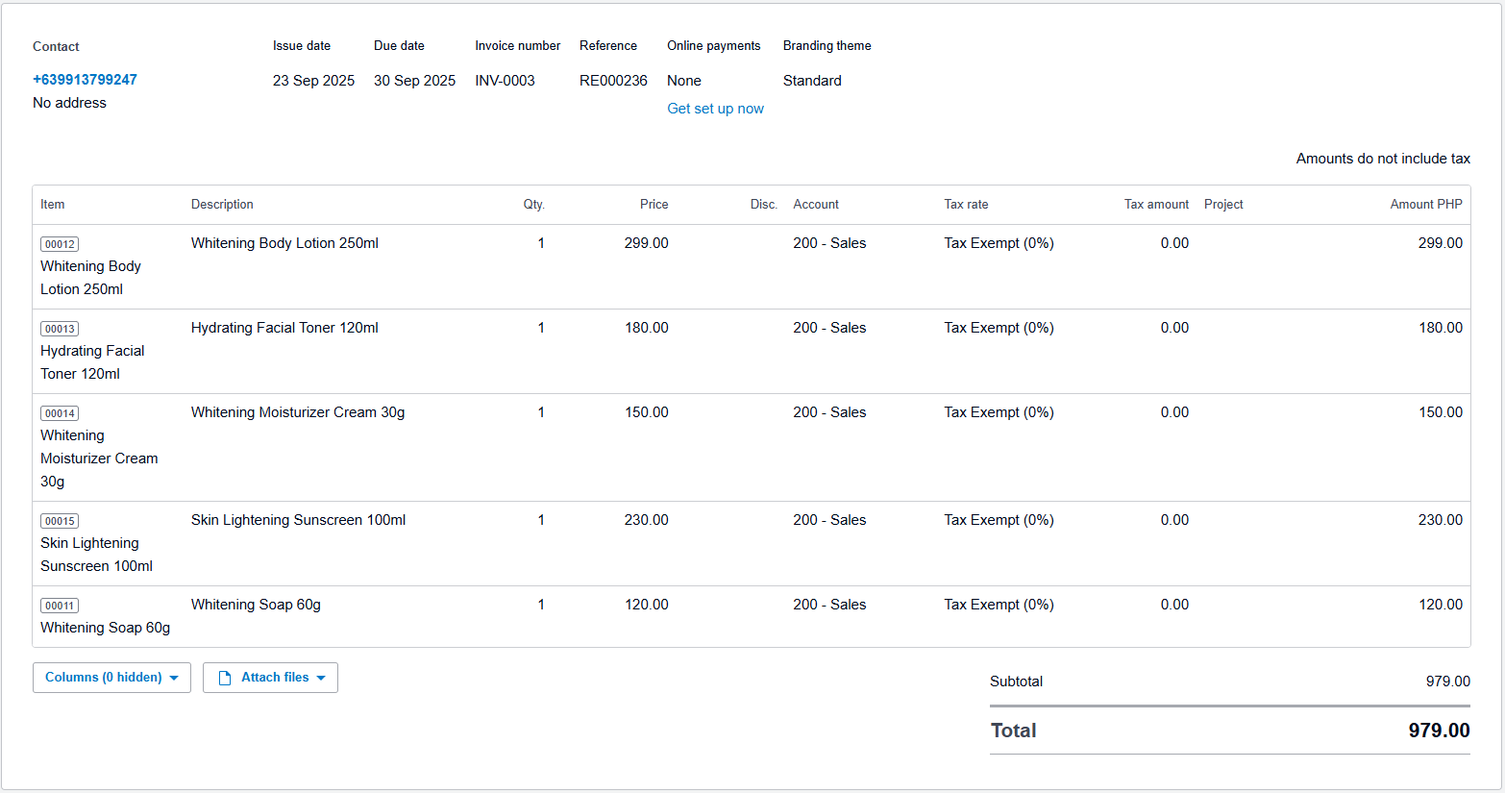Click item code badge 00015
Image resolution: width=1505 pixels, height=793 pixels.
click(60, 521)
